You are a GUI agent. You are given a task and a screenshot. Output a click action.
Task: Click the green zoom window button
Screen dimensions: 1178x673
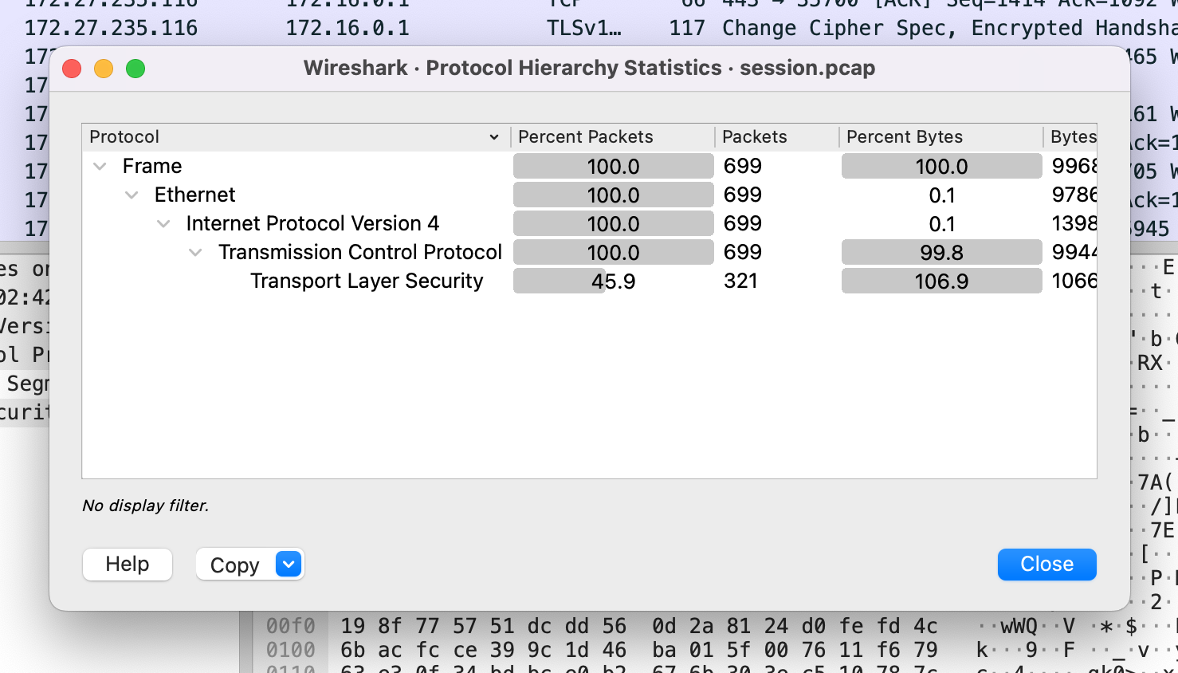tap(135, 69)
